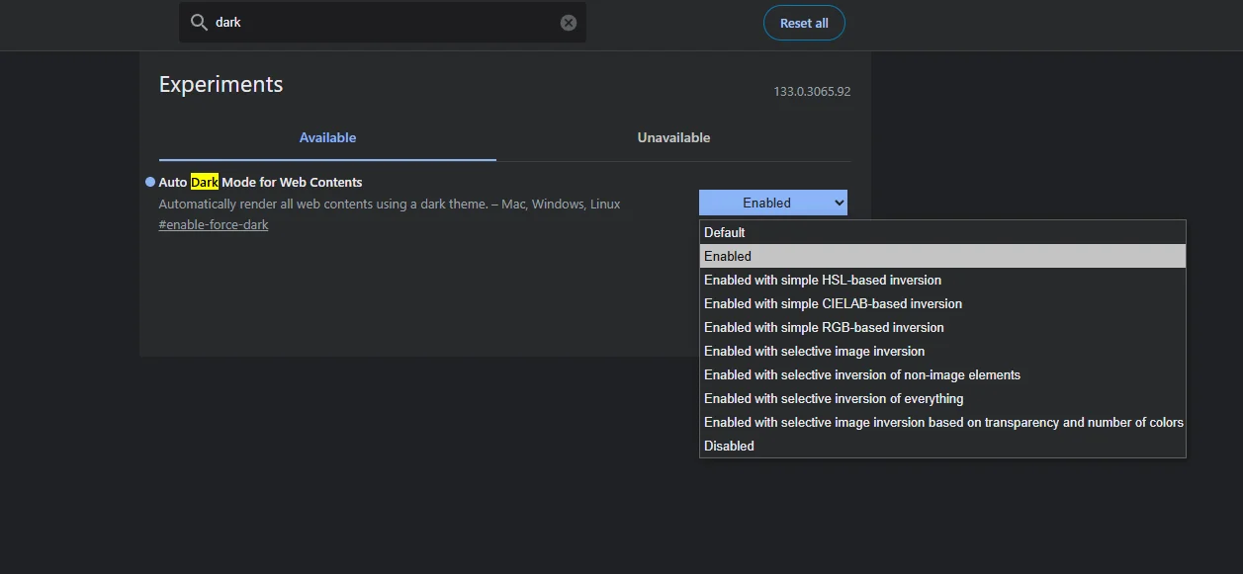This screenshot has width=1243, height=574.
Task: Switch to the Available tab
Action: [x=327, y=138]
